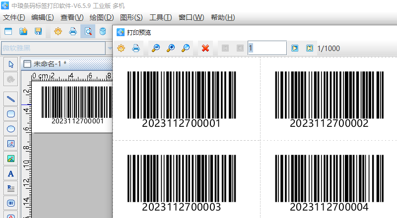Zoom in on print preview
The width and height of the screenshot is (397, 218).
click(171, 48)
